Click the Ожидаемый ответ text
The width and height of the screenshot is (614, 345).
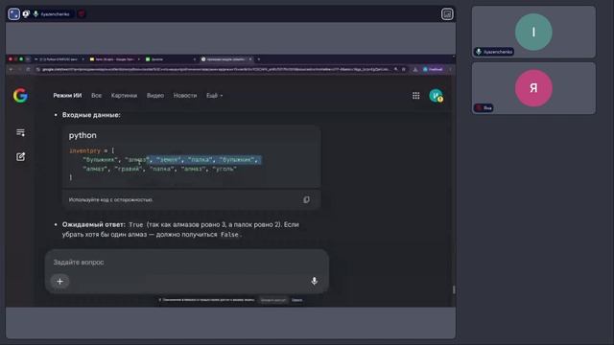[x=94, y=224]
